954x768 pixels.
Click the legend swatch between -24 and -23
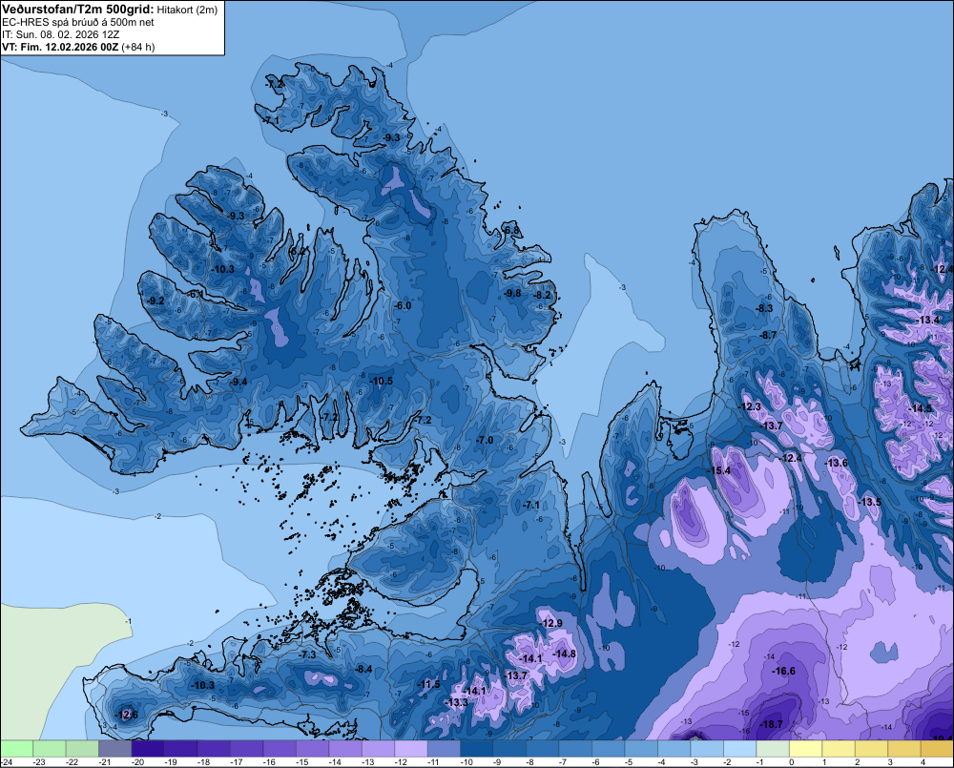tap(16, 748)
